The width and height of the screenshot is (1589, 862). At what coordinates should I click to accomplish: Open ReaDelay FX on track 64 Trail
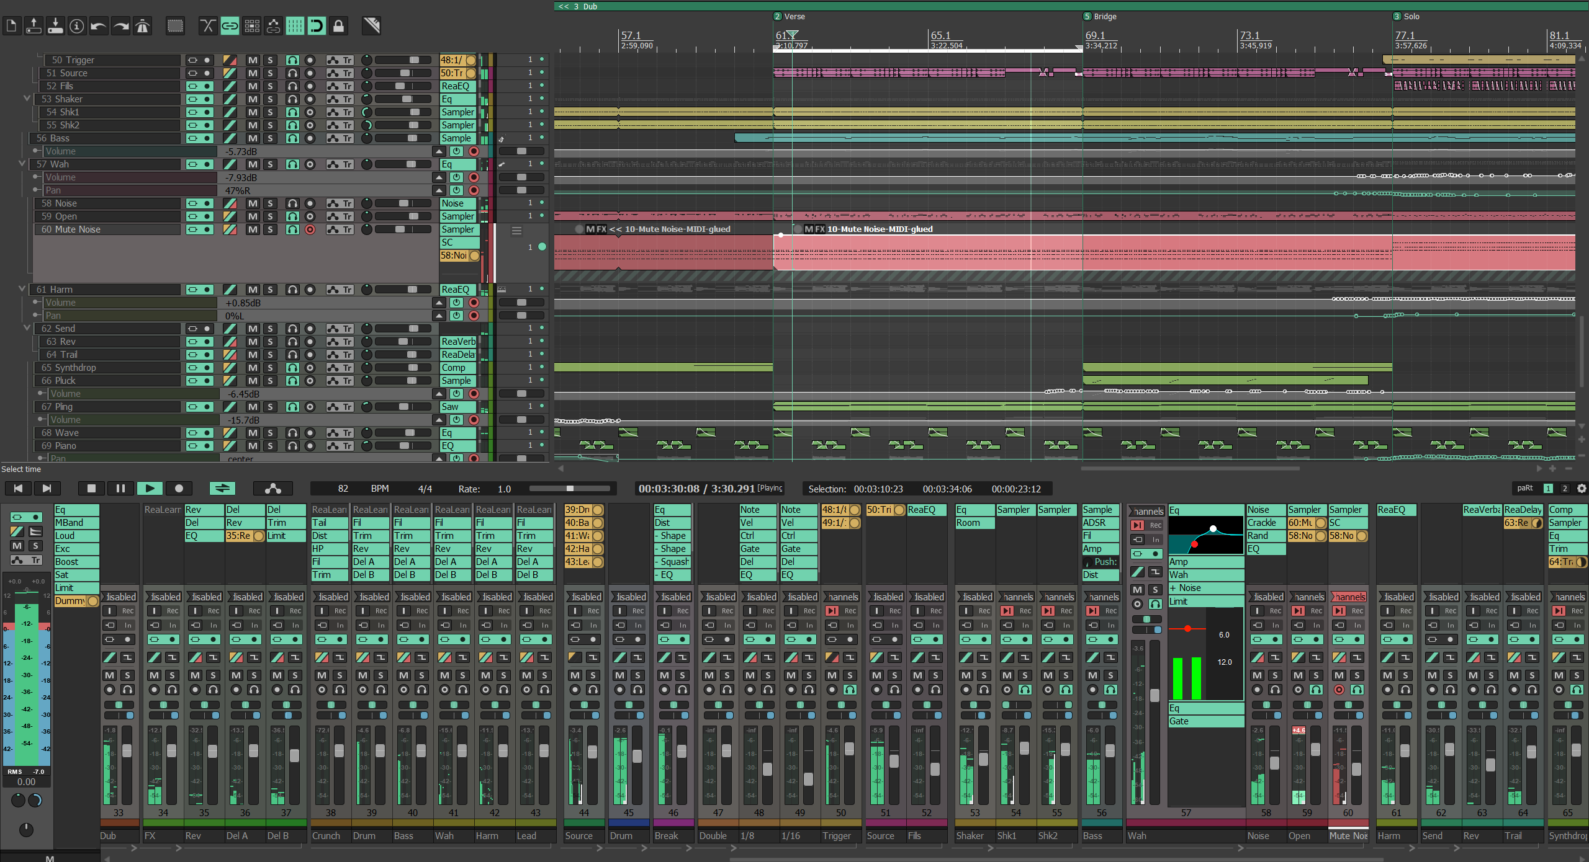coord(458,355)
